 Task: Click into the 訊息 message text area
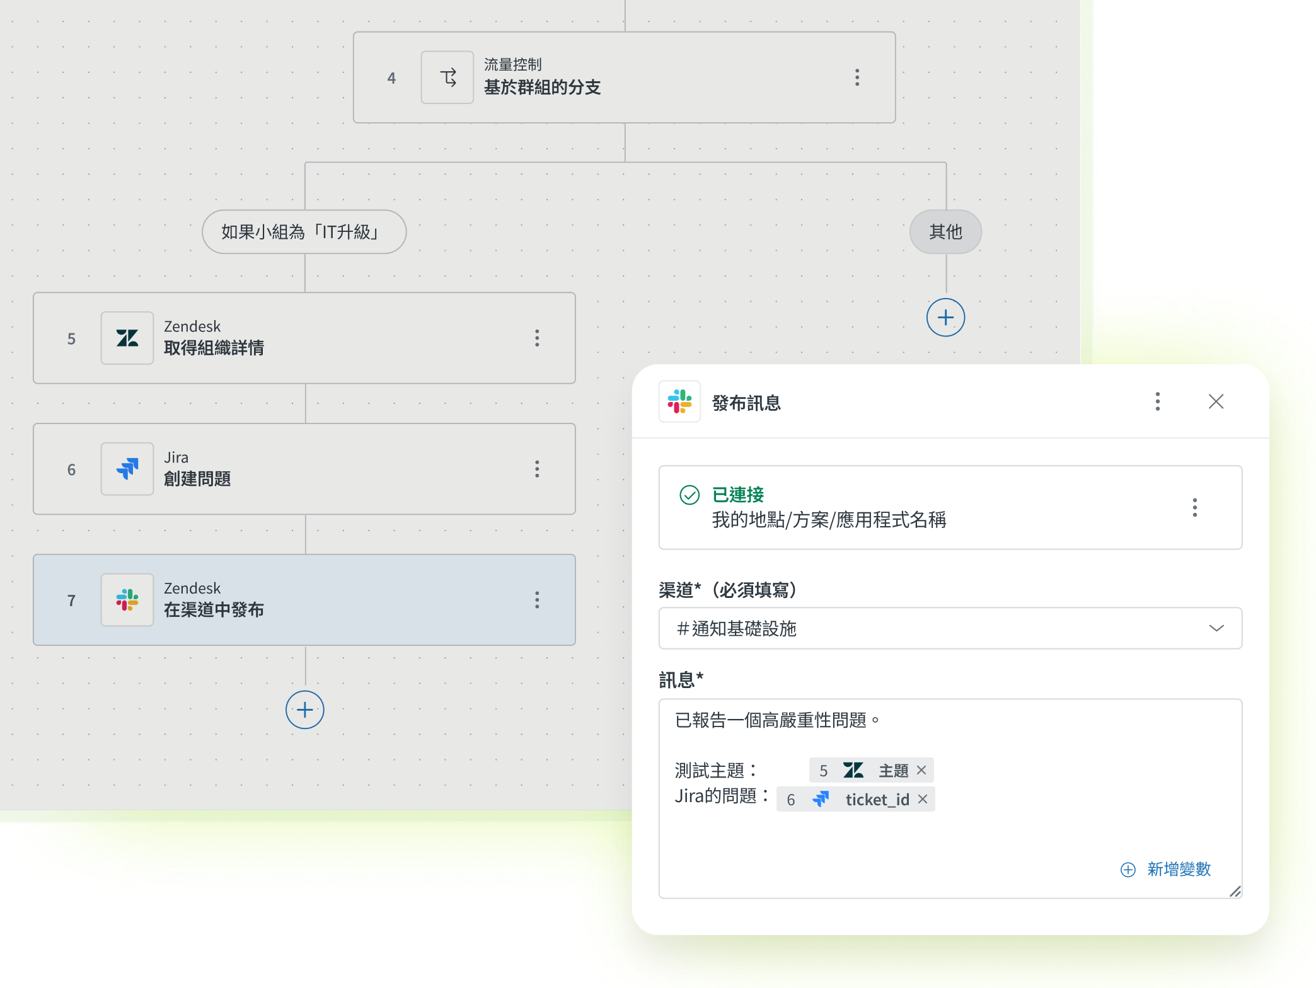pyautogui.click(x=950, y=798)
